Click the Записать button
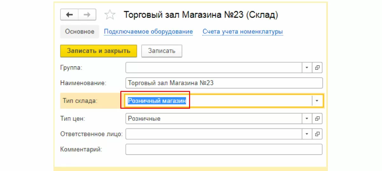The width and height of the screenshot is (382, 171). pos(162,51)
